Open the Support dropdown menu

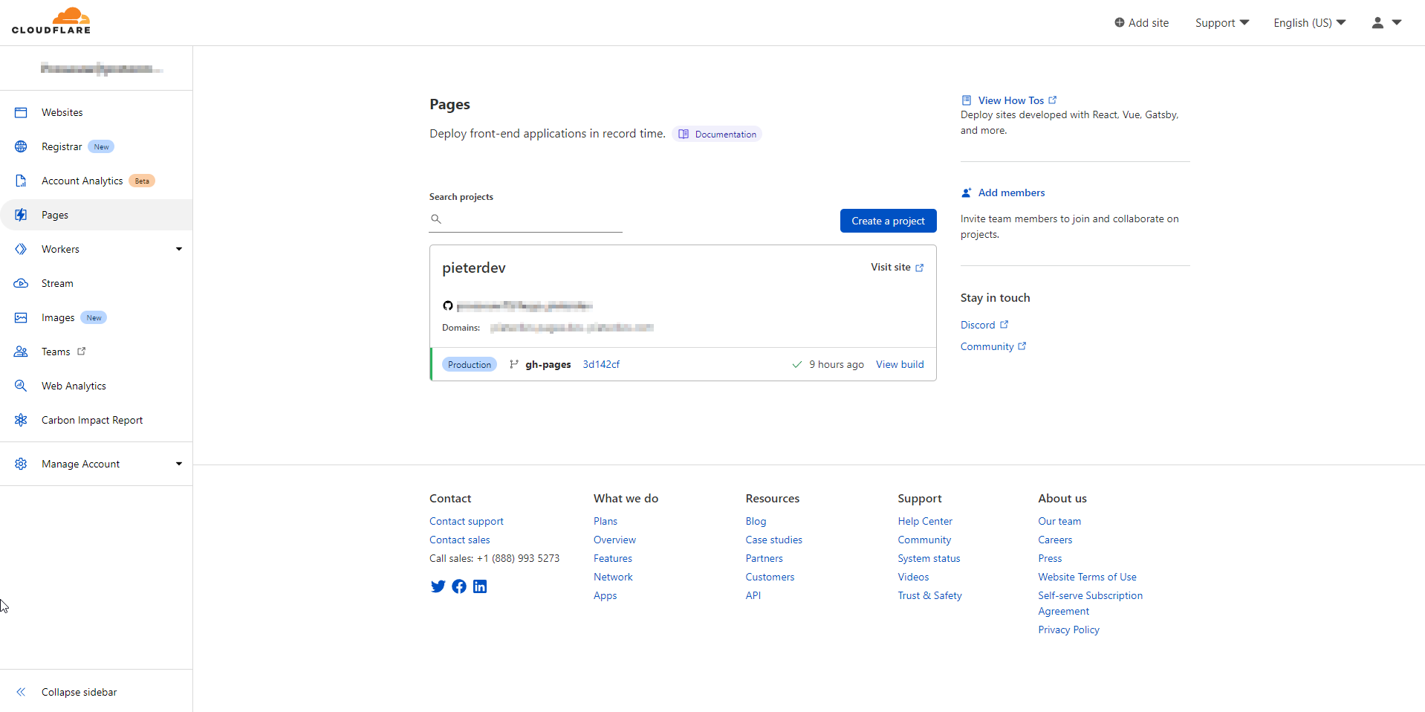coord(1221,23)
